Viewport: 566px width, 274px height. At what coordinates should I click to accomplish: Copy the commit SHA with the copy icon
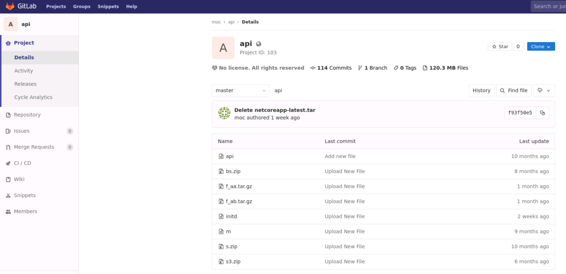click(542, 113)
